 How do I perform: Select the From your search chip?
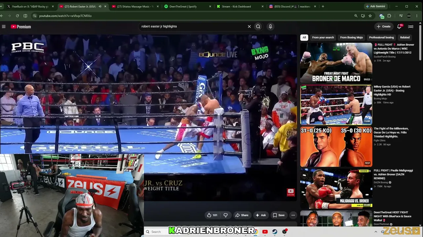pyautogui.click(x=323, y=38)
